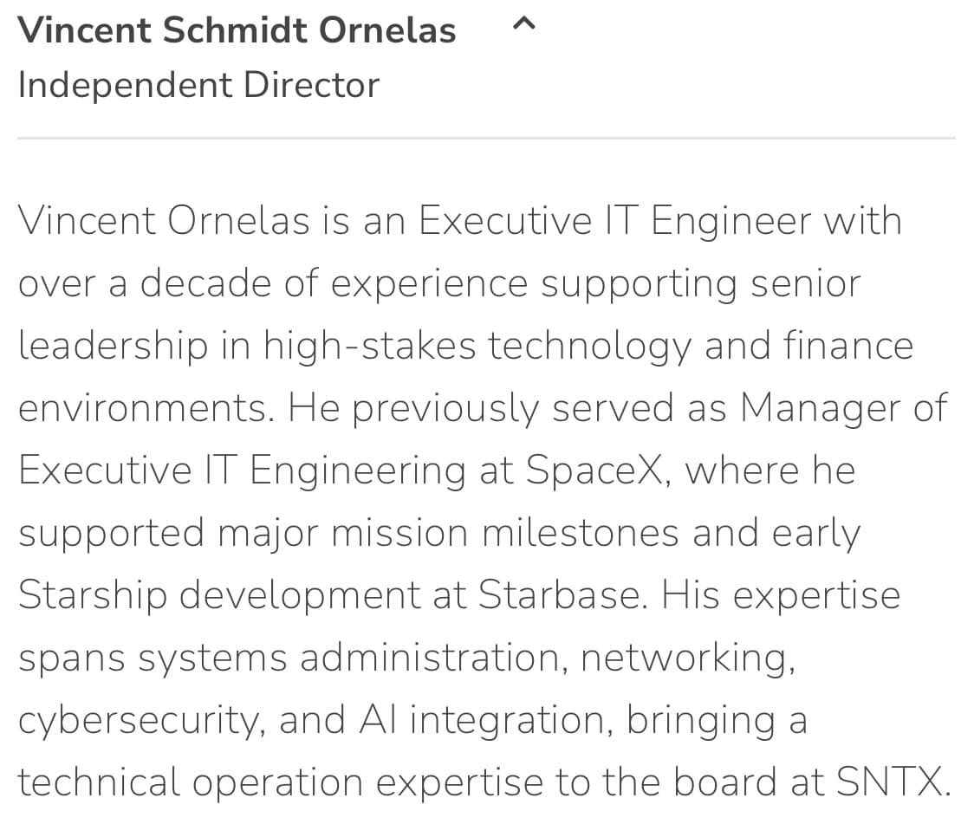Click the SNTX ticker text at paragraph end
This screenshot has width=961, height=824.
889,782
